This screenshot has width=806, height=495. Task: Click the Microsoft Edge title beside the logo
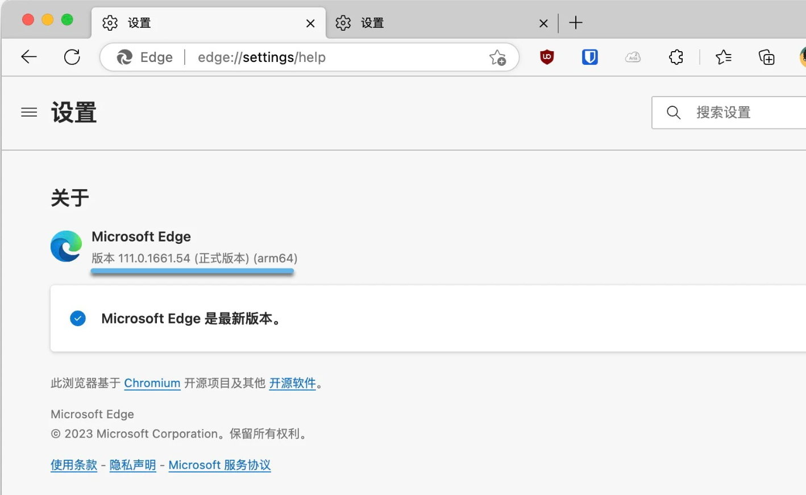coord(141,236)
